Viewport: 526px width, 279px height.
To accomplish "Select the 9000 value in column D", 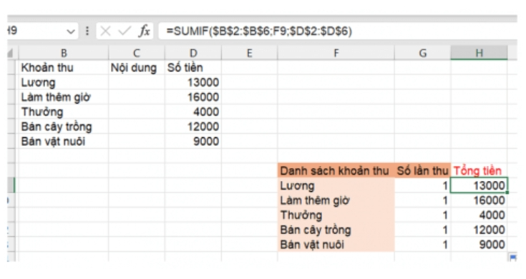I will [x=193, y=141].
